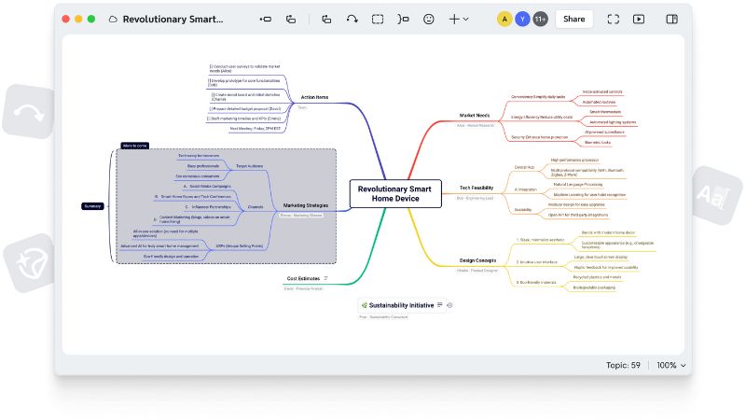Open the insert plus dropdown
Viewport: 746px width, 420px height.
[x=459, y=19]
